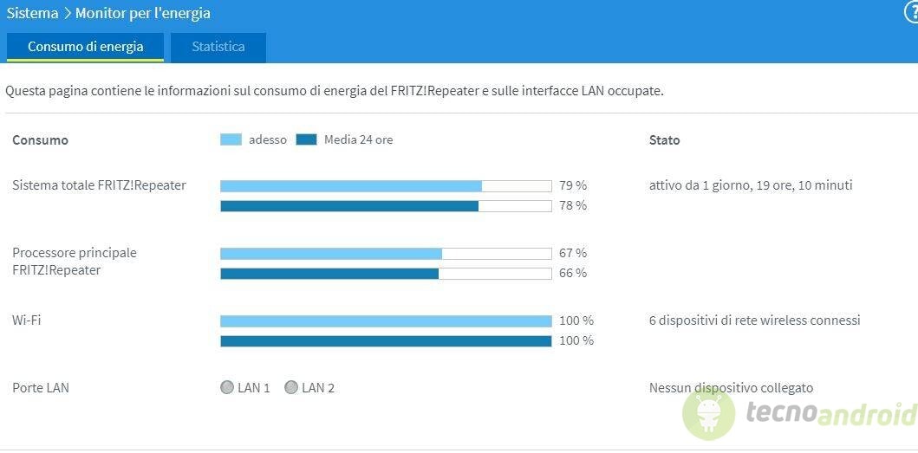Open the help question mark icon
The image size is (918, 453).
[x=912, y=14]
